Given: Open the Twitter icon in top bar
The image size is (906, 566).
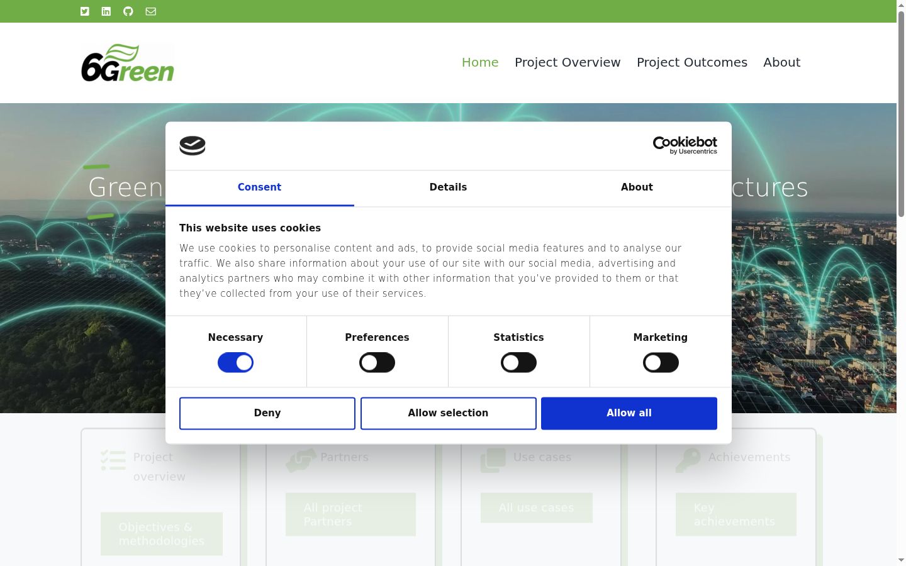Looking at the screenshot, I should [85, 11].
